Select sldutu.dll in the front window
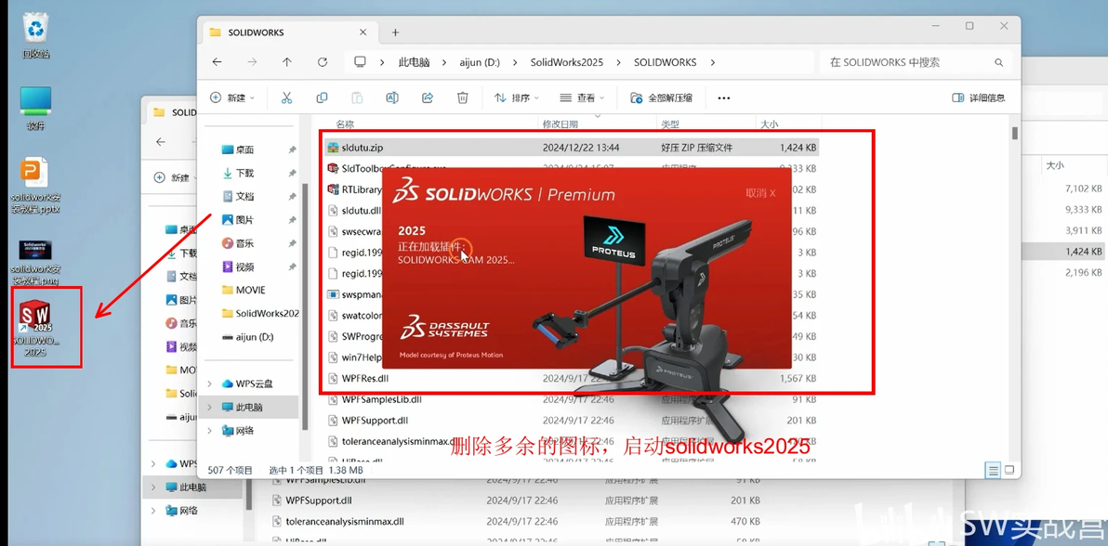This screenshot has height=546, width=1108. [353, 210]
